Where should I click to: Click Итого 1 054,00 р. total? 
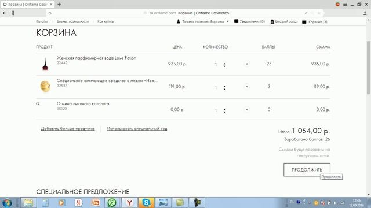pos(304,131)
